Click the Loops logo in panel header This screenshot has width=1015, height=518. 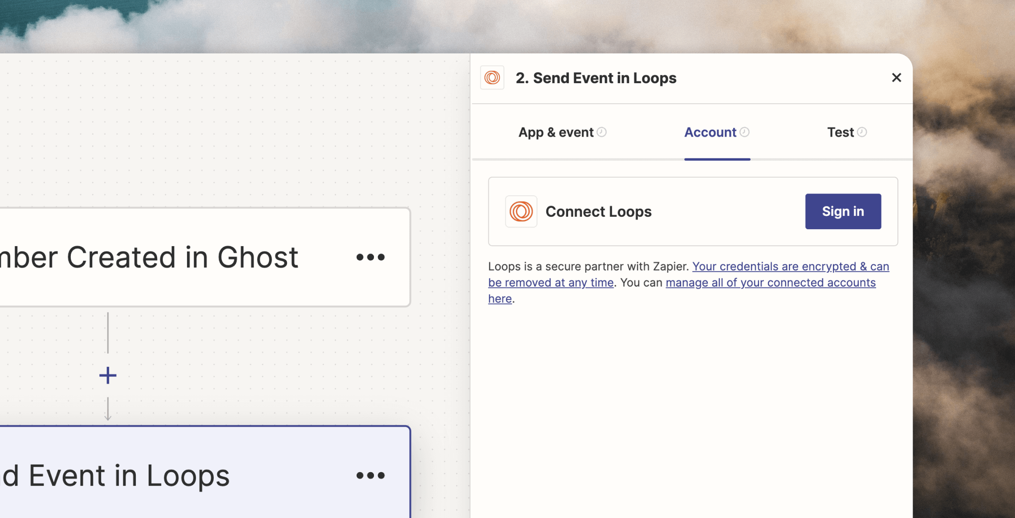[492, 78]
